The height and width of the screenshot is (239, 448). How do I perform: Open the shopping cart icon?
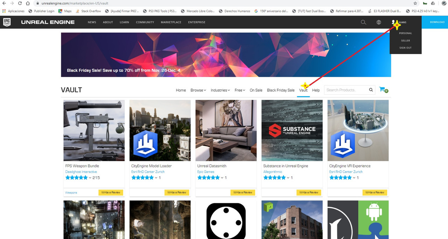point(382,89)
